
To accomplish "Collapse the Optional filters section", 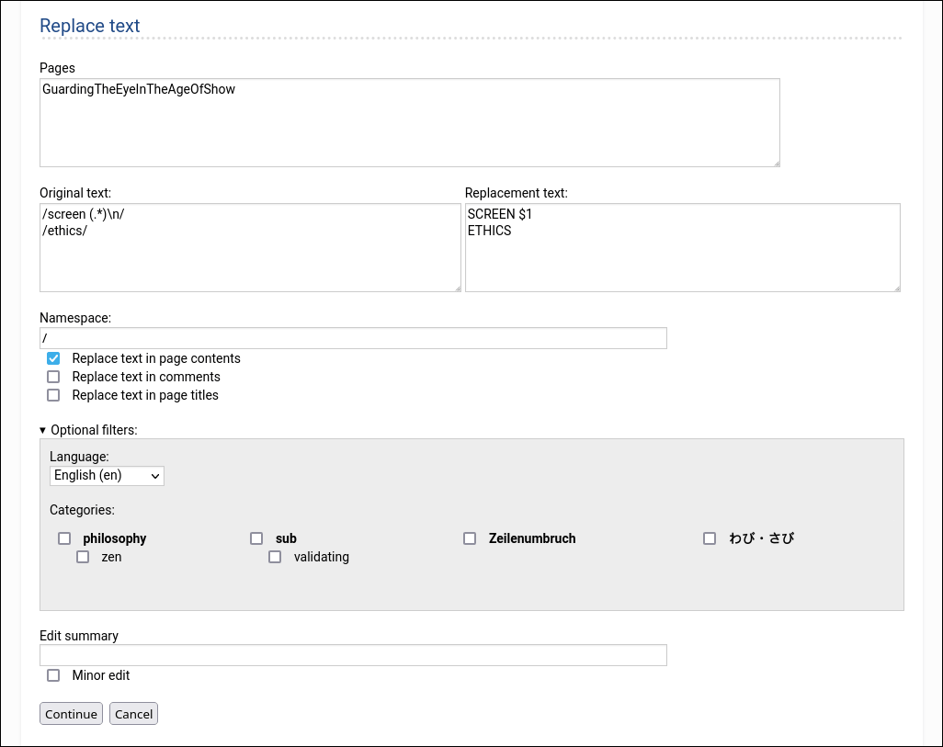I will (88, 429).
